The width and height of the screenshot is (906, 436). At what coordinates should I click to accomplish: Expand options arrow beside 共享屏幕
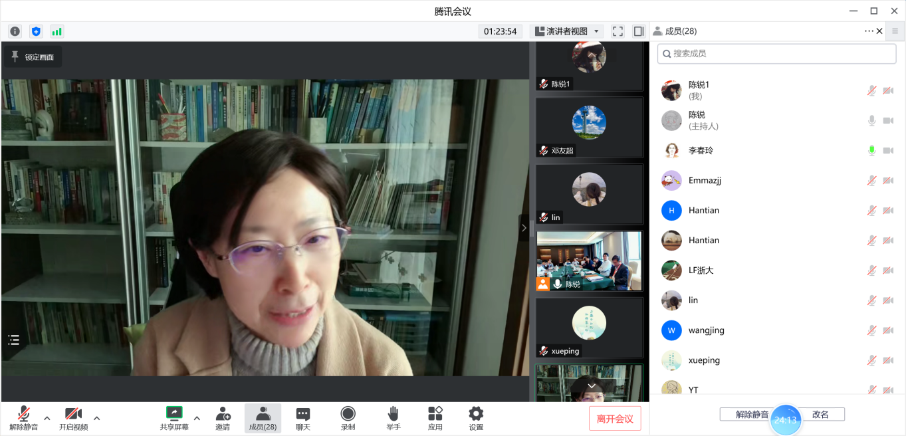[197, 418]
